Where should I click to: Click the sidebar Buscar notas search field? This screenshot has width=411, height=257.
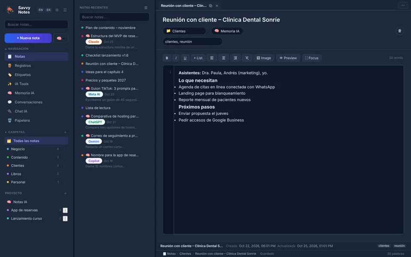pos(36,24)
